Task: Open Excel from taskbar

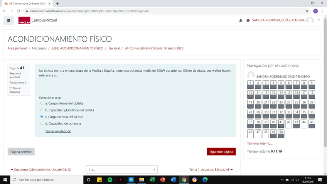Action: [152, 180]
